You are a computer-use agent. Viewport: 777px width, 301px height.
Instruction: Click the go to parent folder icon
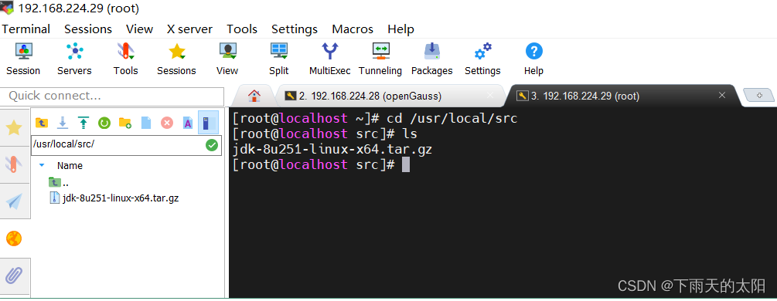(42, 123)
